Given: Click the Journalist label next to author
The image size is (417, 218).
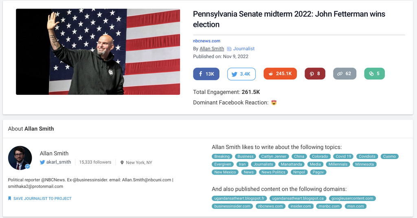Looking at the screenshot, I should pyautogui.click(x=244, y=49).
